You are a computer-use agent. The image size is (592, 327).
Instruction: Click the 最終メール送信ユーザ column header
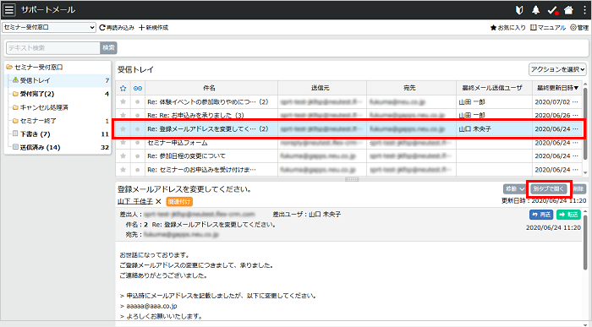click(x=494, y=88)
